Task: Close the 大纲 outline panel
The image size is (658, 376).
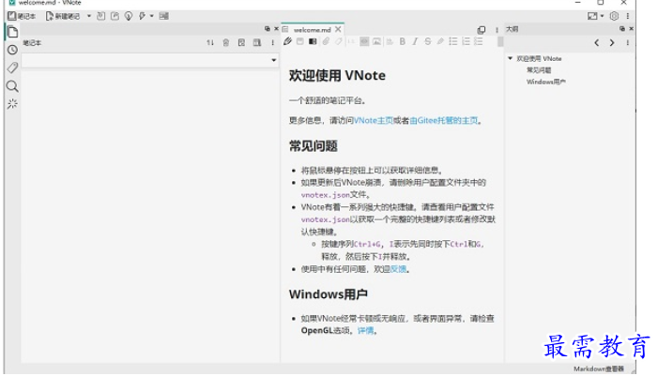Action: [x=631, y=29]
